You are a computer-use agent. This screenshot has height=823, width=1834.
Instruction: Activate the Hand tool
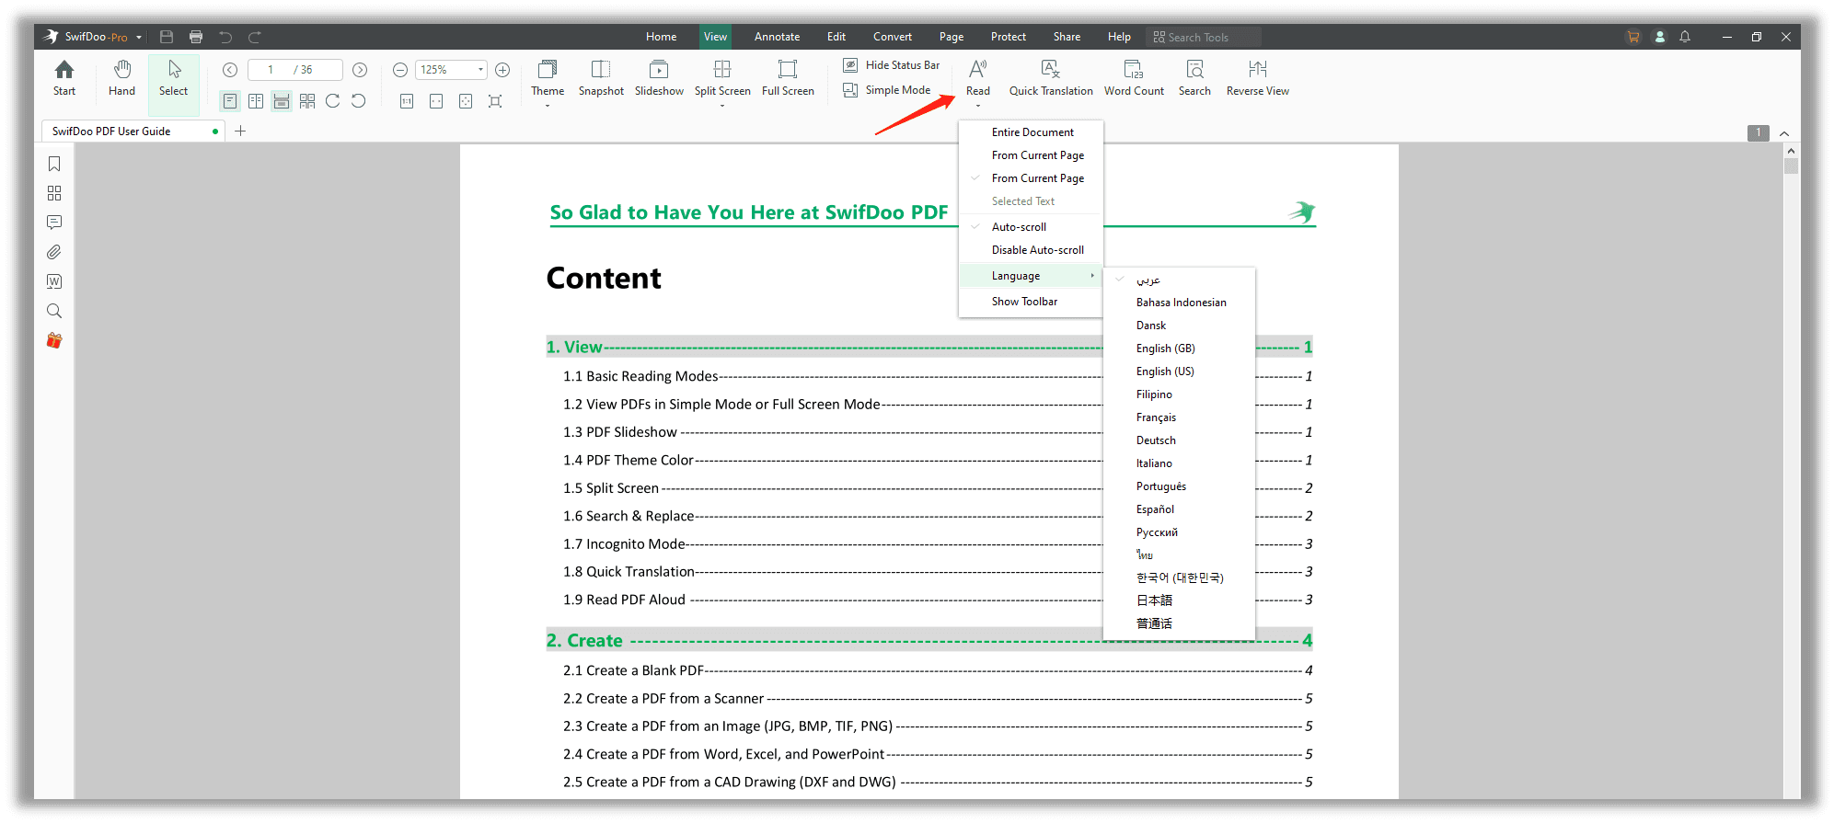121,78
